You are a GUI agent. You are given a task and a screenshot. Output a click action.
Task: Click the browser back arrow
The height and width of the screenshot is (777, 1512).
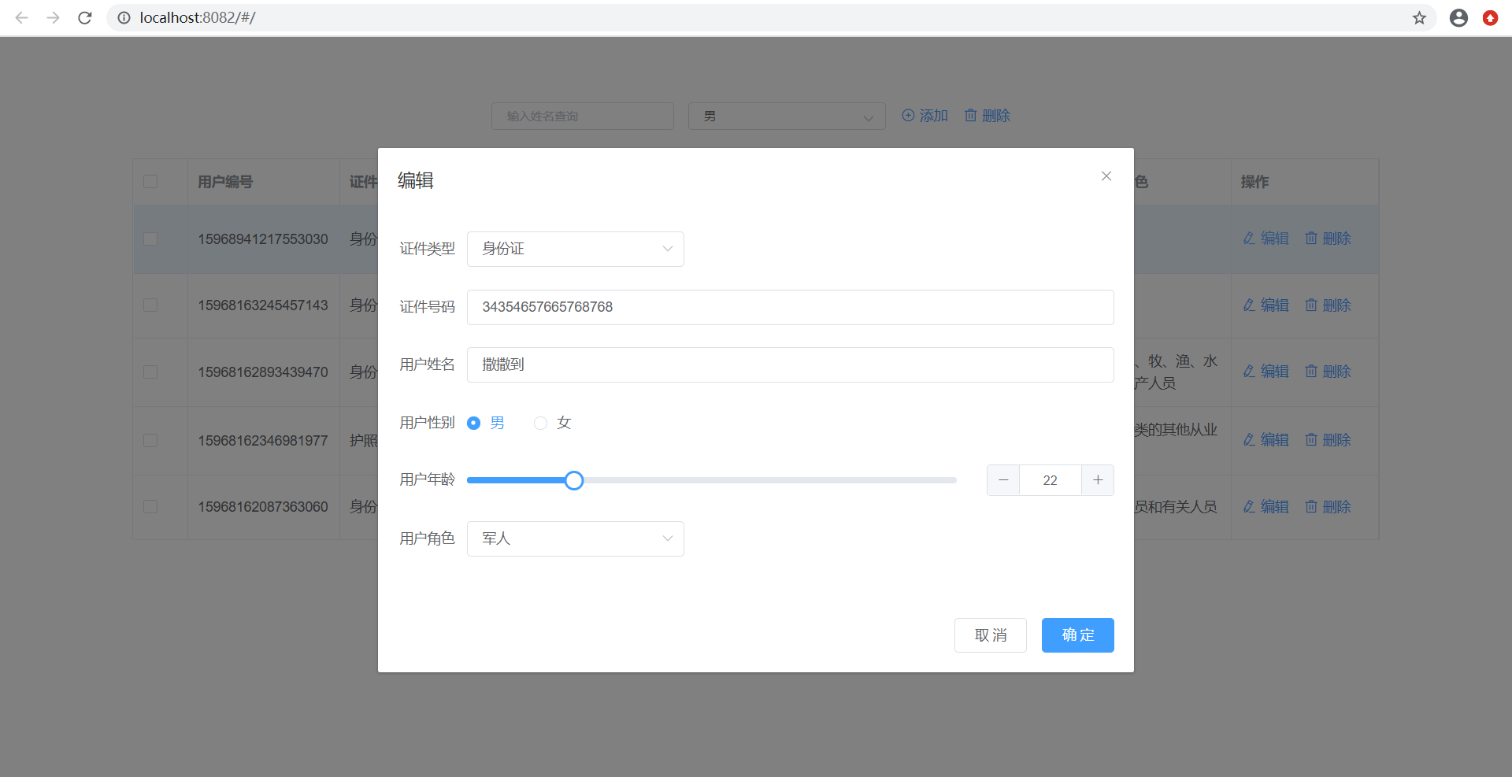tap(22, 17)
